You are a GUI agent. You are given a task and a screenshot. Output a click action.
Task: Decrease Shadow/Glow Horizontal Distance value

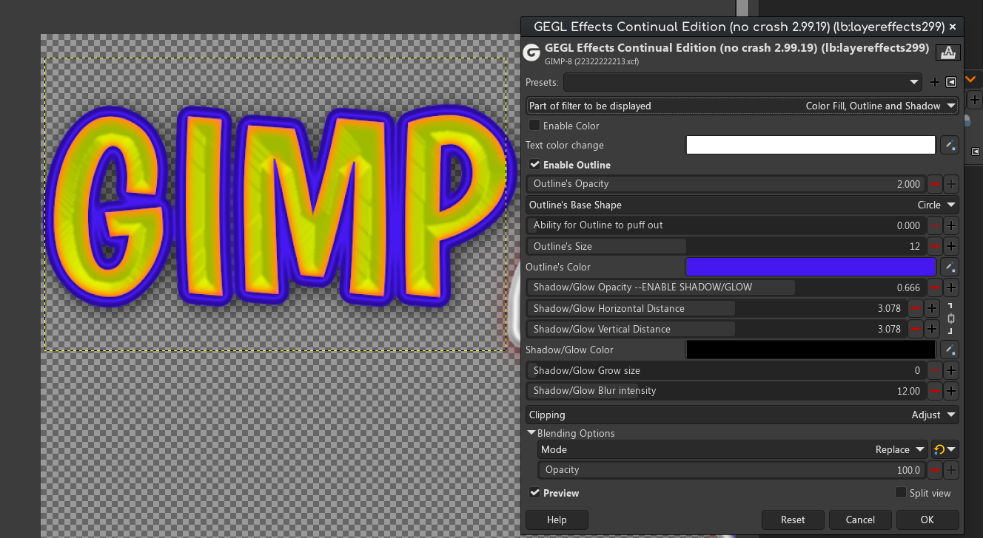click(916, 308)
